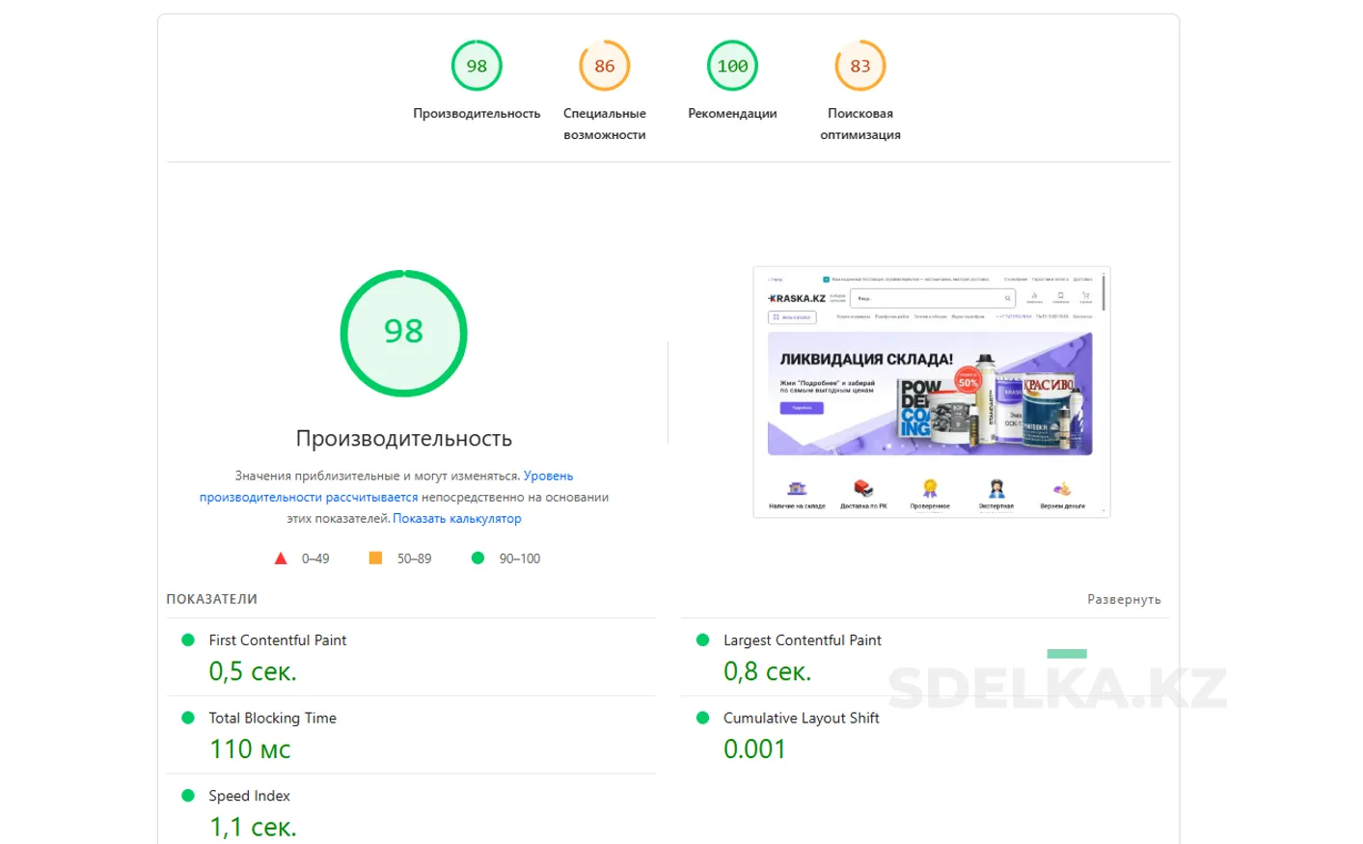The width and height of the screenshot is (1363, 844).
Task: Click the 86 Accessibility score gauge
Action: click(x=604, y=66)
